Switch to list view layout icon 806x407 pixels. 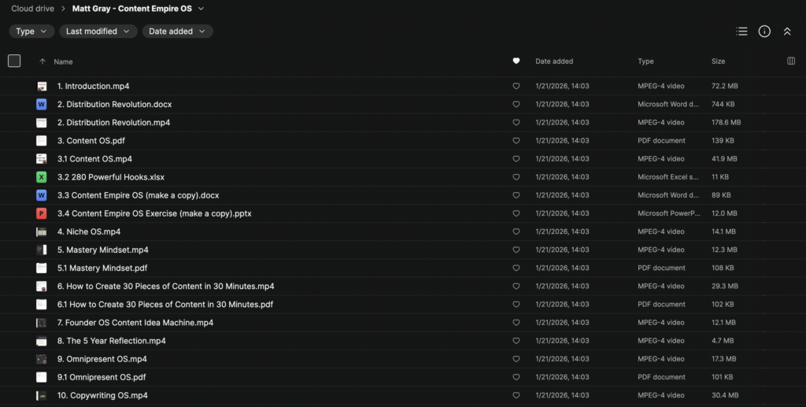[x=741, y=31]
